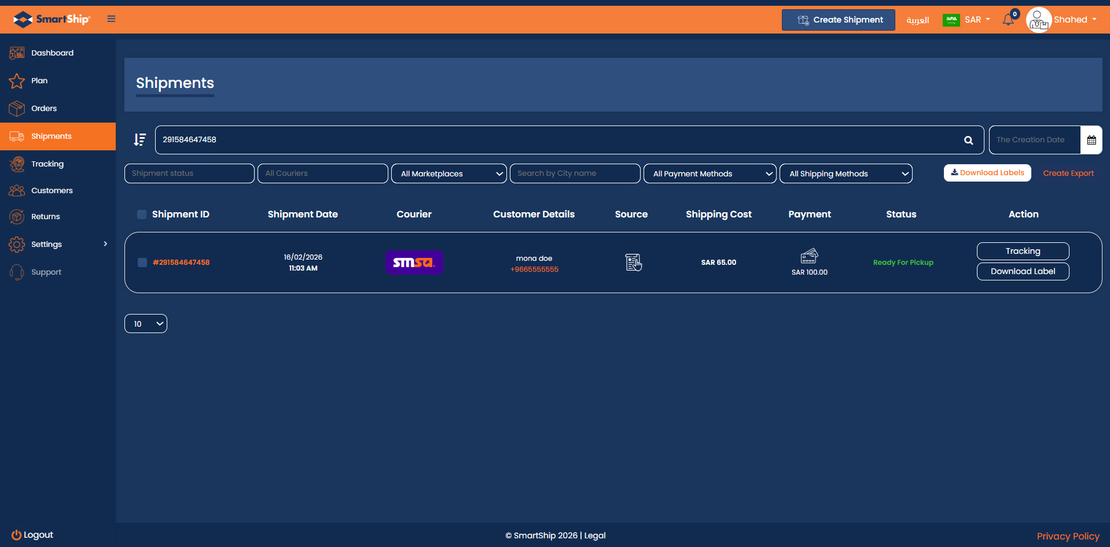Switch language to Arabic
Viewport: 1110px width, 547px height.
point(917,20)
